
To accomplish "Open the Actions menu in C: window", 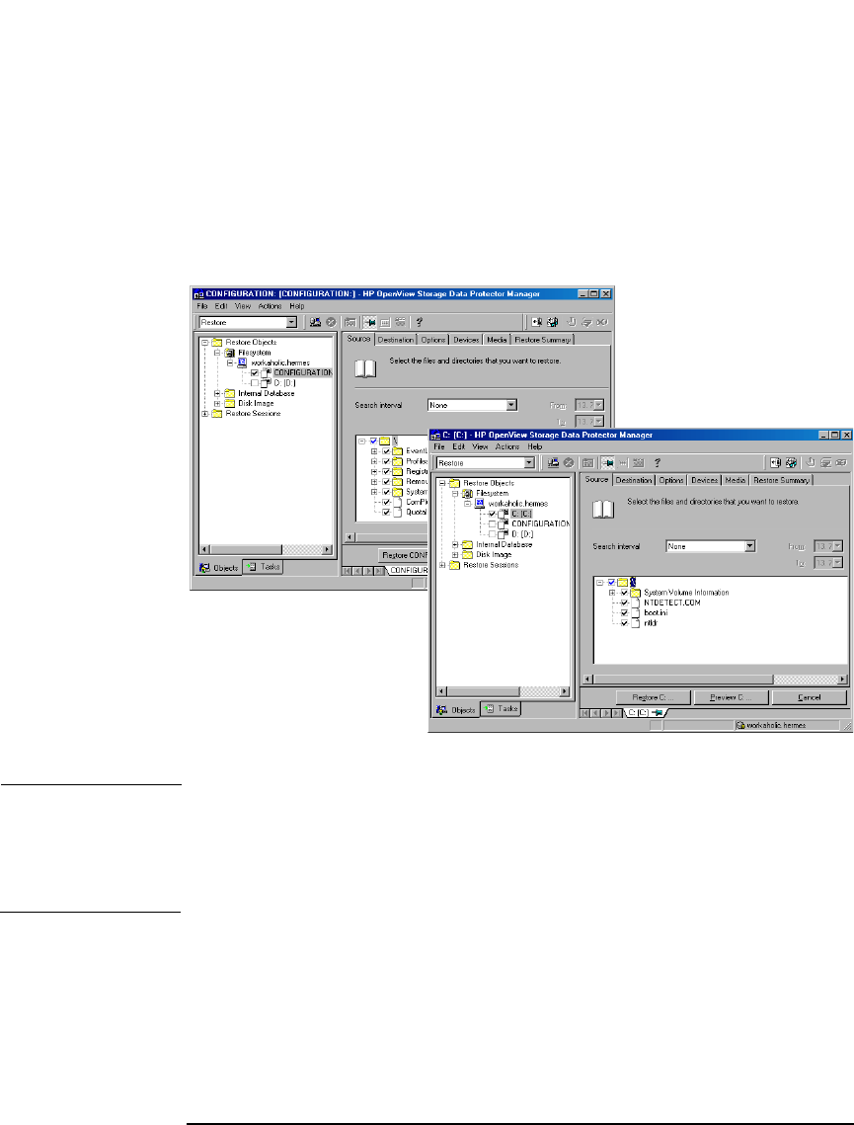I will pyautogui.click(x=506, y=446).
